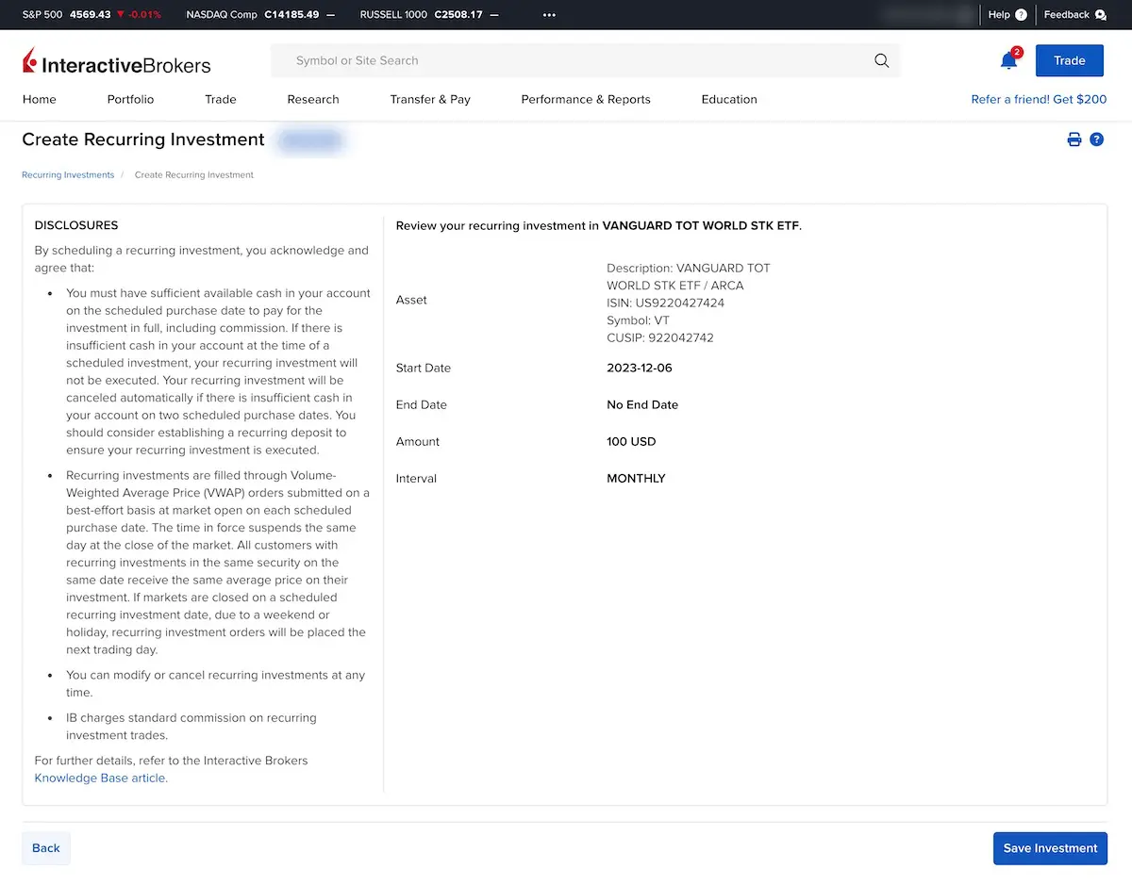This screenshot has width=1132, height=885.
Task: Go Back to previous step
Action: pos(46,848)
